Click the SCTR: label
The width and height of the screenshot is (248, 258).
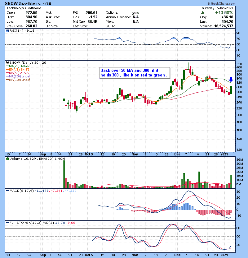coord(110,26)
